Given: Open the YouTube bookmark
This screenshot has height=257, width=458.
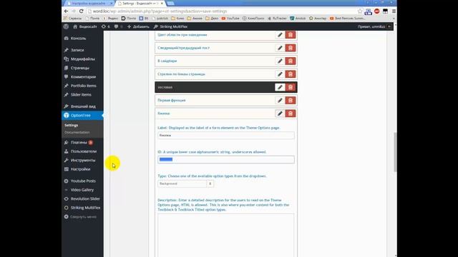Looking at the screenshot, I should (230, 19).
